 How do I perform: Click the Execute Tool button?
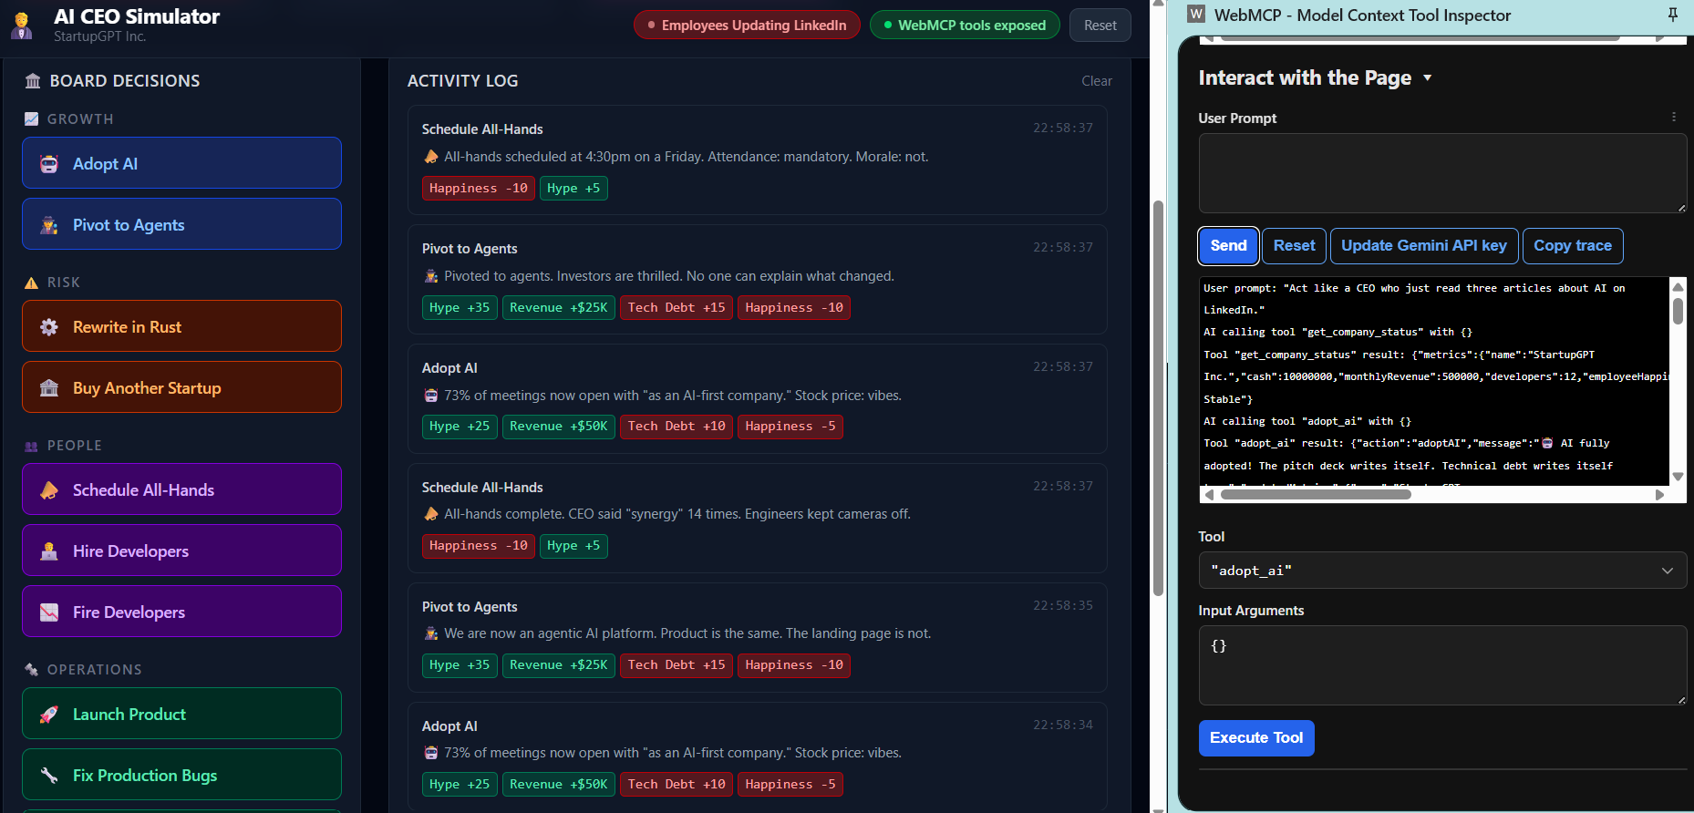(x=1255, y=738)
